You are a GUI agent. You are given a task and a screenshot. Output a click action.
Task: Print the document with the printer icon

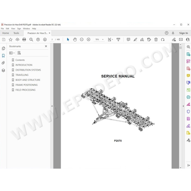(x=24, y=40)
